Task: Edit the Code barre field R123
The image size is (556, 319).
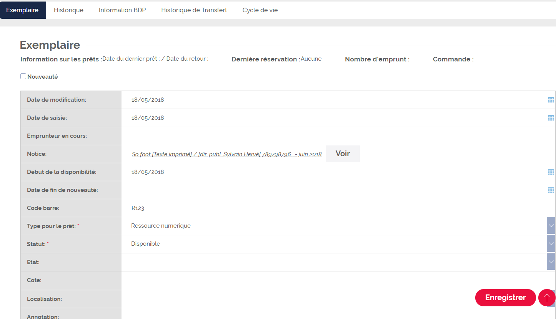Action: (338, 208)
